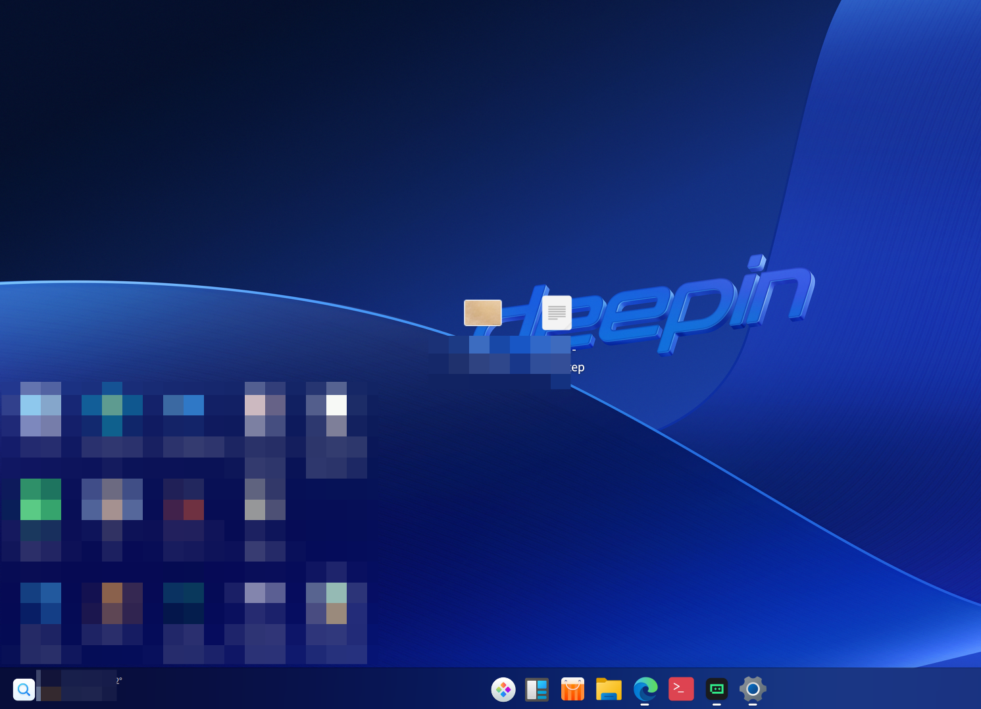
Task: Open the Deepin launcher from the dock
Action: coord(503,689)
